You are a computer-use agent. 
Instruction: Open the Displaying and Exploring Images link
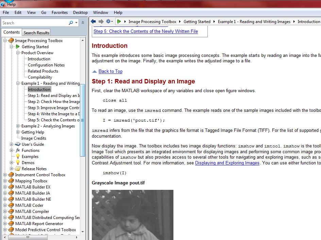click(227, 163)
